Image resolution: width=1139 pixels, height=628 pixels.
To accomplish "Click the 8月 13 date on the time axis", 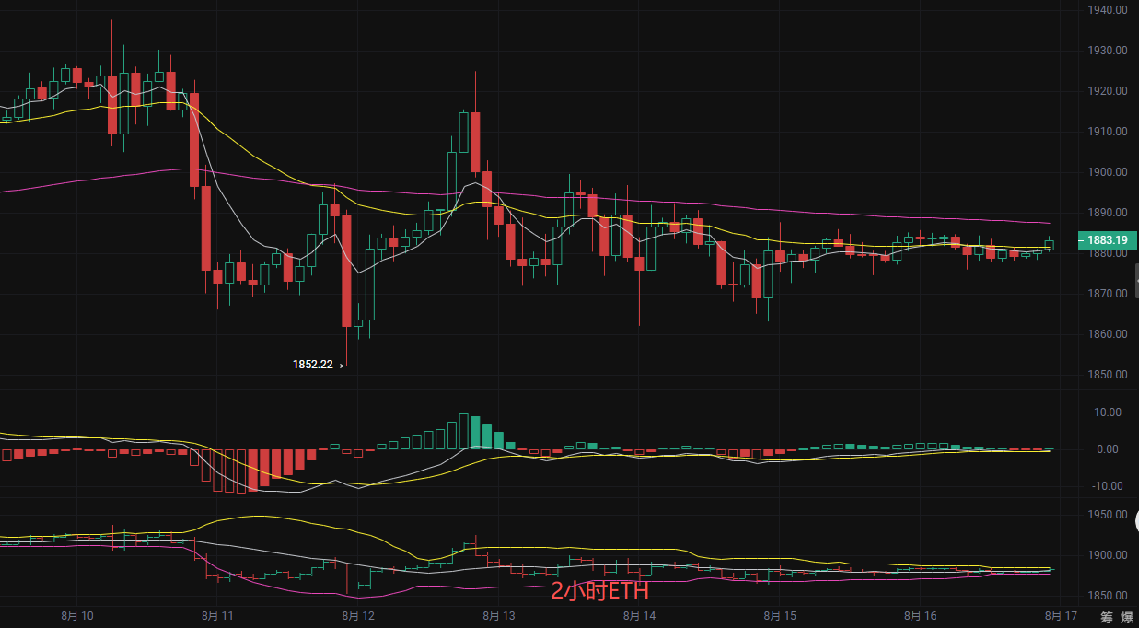I will [x=498, y=615].
